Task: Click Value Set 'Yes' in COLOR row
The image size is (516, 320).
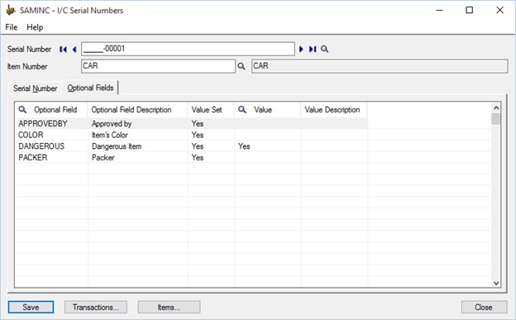Action: (211, 135)
